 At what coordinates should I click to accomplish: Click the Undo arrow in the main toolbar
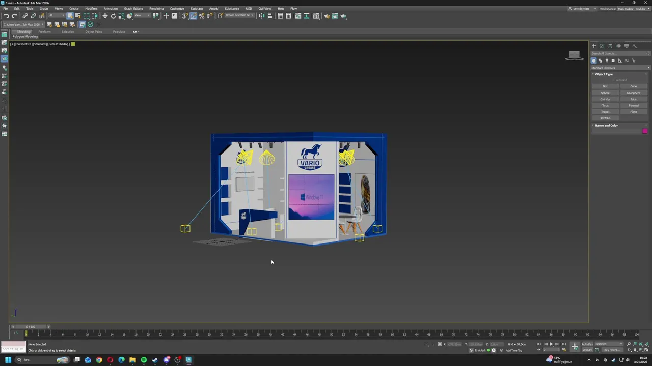click(x=6, y=16)
